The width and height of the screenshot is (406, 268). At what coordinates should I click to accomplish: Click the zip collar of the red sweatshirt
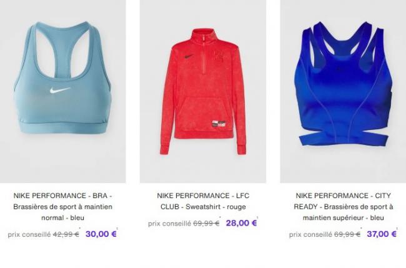(204, 36)
